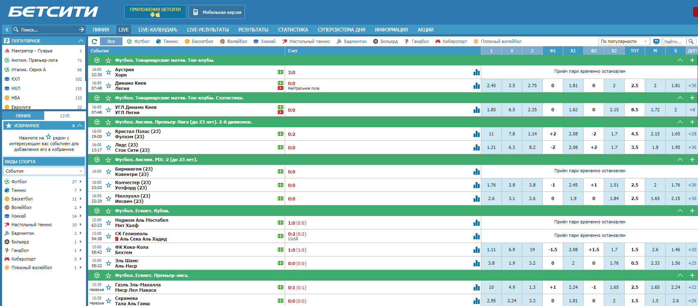Viewport: 698px width, 306px height.
Task: Click forward arrow in left search bar
Action: coord(82,29)
